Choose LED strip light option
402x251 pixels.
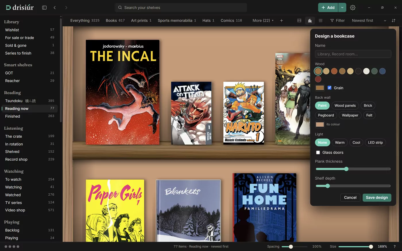[375, 143]
